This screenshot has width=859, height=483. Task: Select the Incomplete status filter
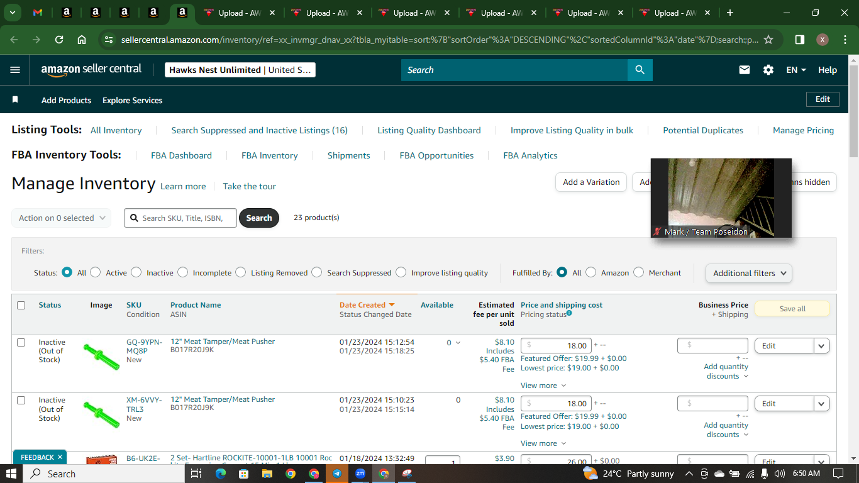(182, 272)
